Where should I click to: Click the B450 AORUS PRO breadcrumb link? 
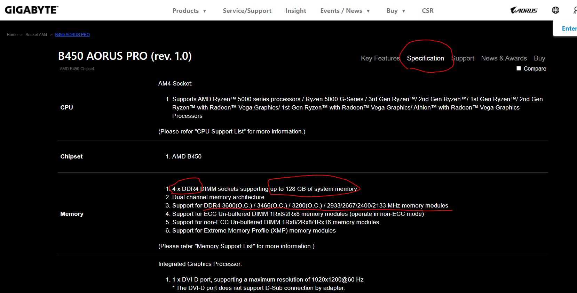(x=72, y=35)
